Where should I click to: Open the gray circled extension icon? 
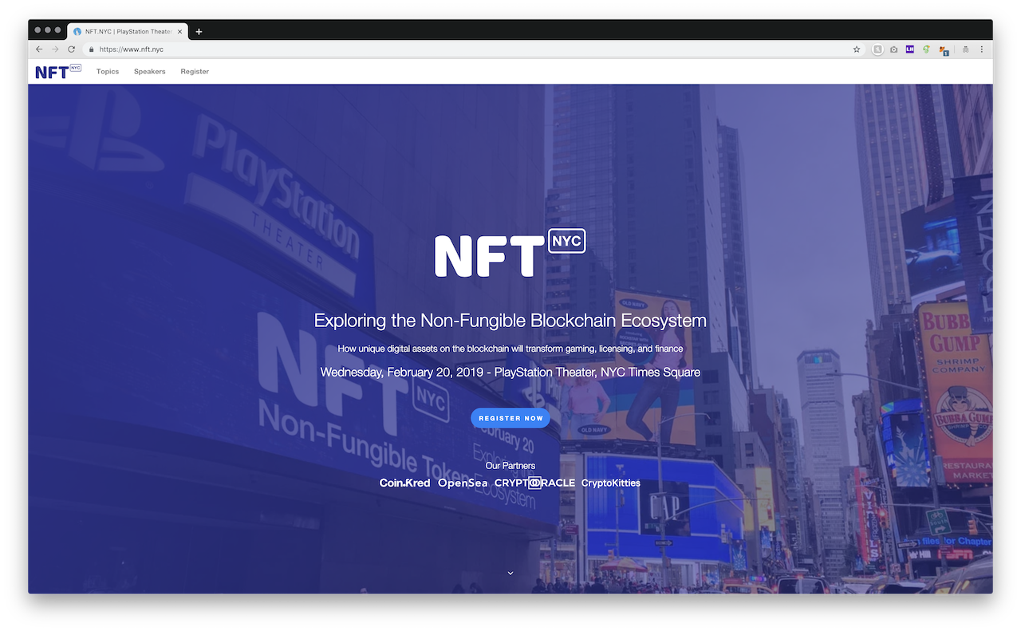(x=877, y=49)
